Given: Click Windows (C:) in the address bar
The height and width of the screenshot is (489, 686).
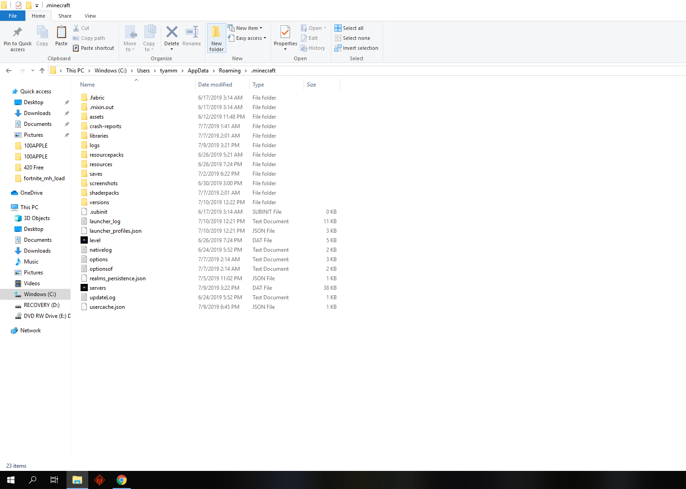Looking at the screenshot, I should point(110,71).
